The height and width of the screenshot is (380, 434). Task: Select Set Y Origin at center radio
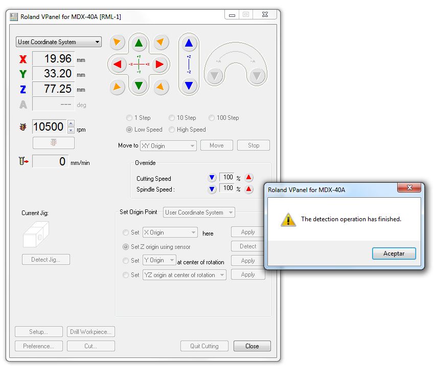(x=126, y=261)
